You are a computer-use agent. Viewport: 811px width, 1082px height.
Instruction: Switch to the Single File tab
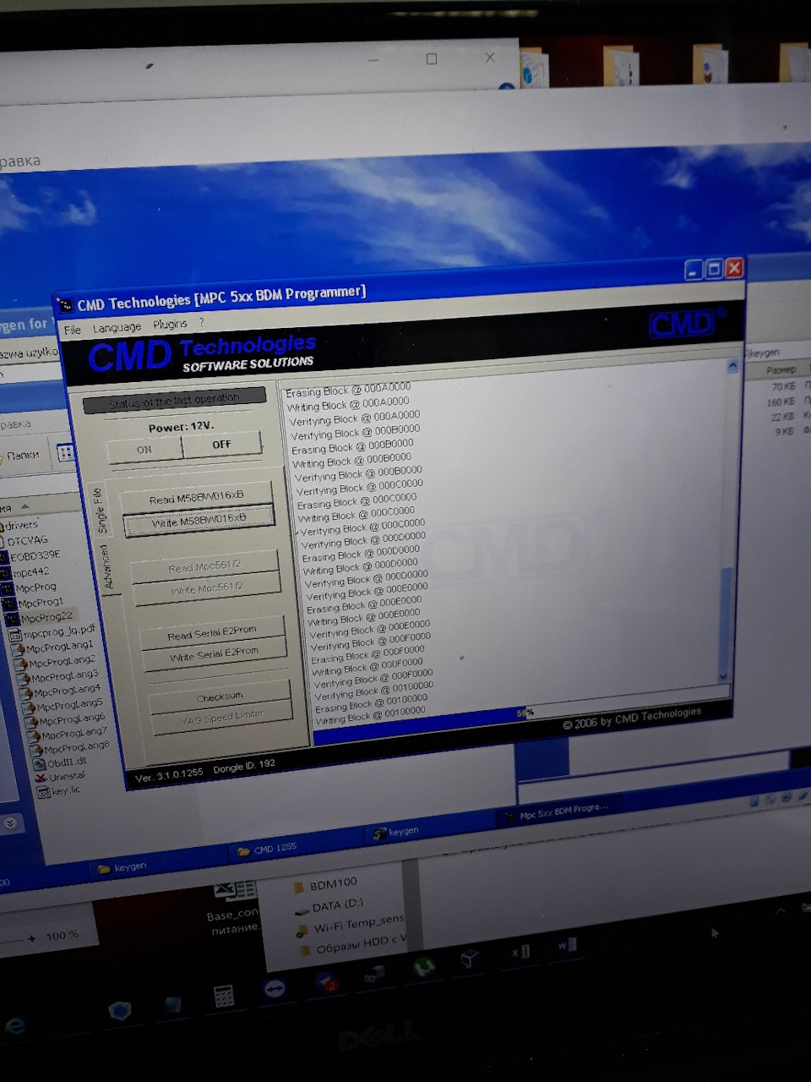(x=100, y=511)
